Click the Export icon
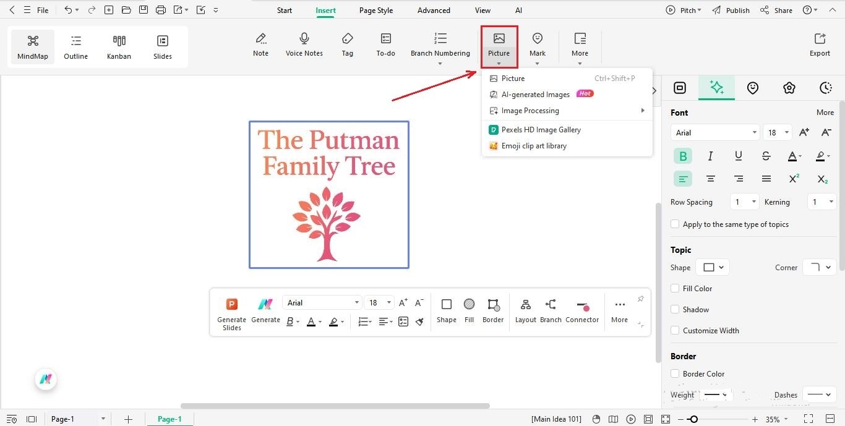This screenshot has height=426, width=845. point(820,45)
